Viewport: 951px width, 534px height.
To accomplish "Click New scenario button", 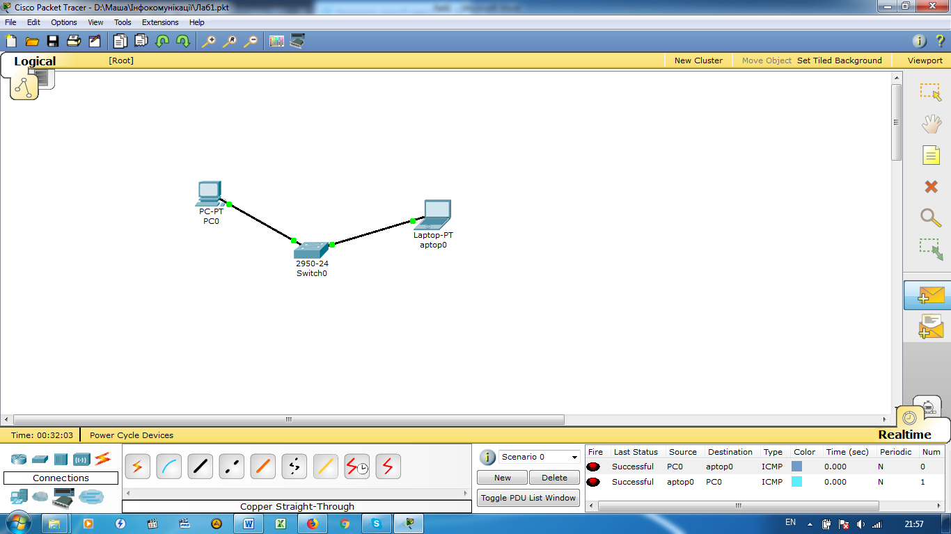I will (503, 478).
